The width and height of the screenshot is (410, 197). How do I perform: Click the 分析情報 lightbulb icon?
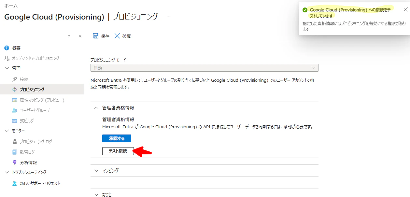tap(15, 162)
